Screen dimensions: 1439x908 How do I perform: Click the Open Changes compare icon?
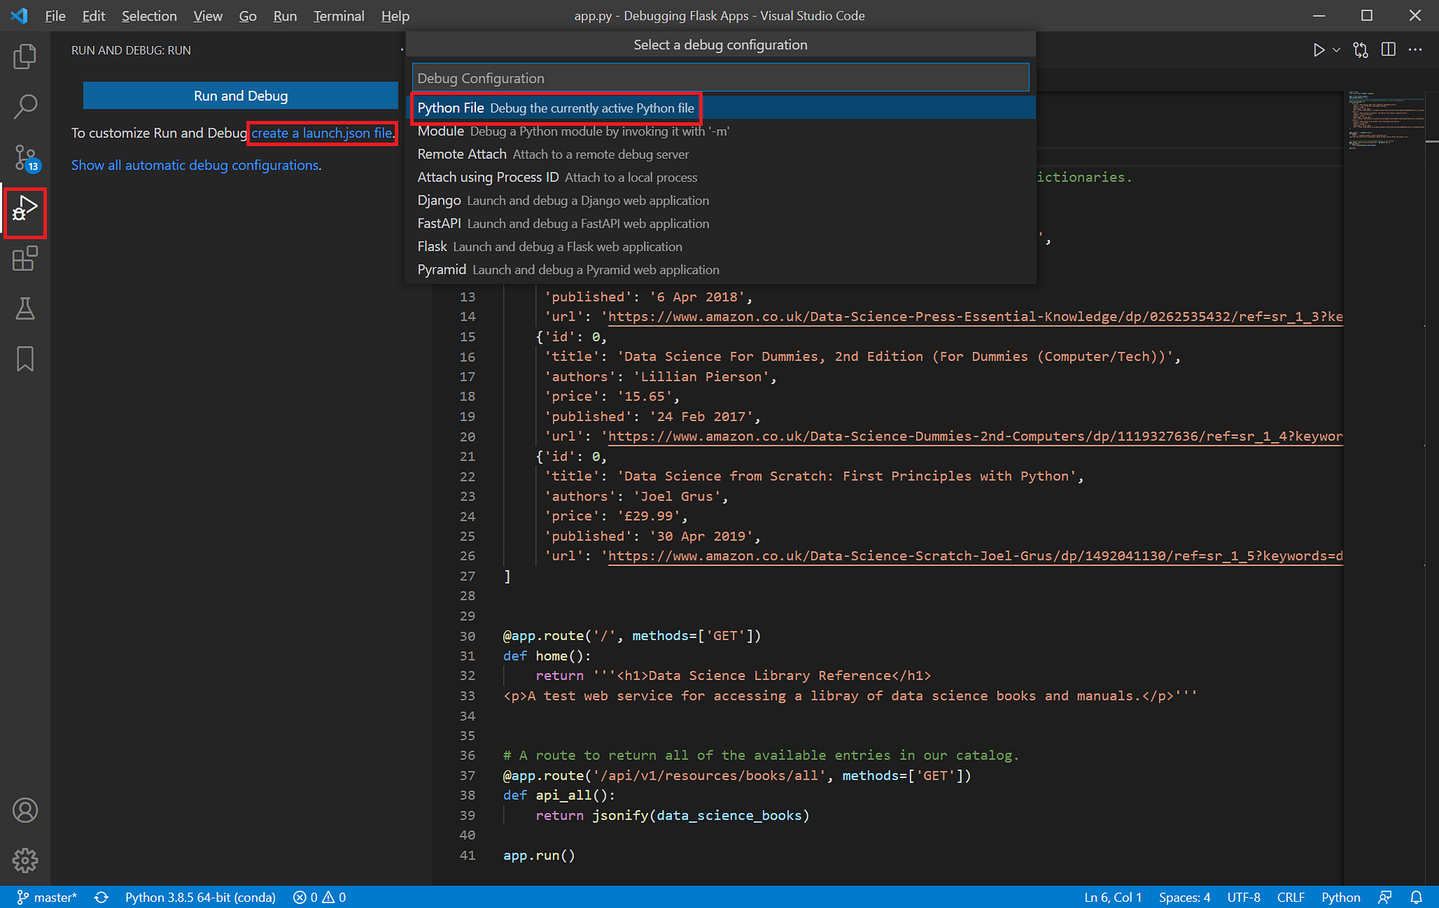[1361, 50]
